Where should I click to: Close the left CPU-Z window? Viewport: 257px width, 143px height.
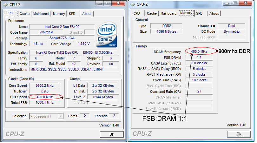tap(118, 3)
